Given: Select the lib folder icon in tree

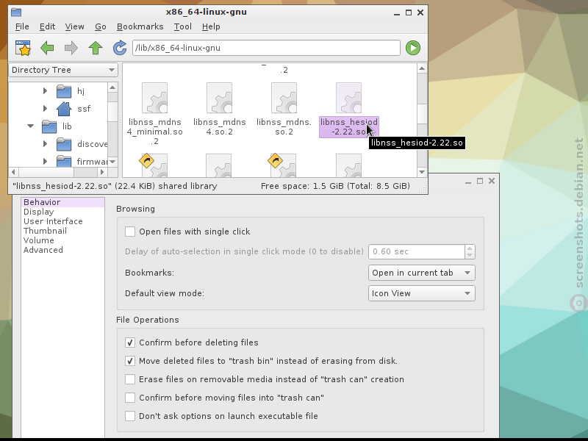Looking at the screenshot, I should pos(49,126).
